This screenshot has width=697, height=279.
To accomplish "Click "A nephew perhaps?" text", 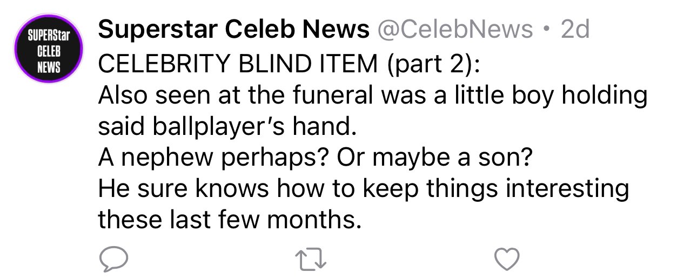I will point(214,159).
